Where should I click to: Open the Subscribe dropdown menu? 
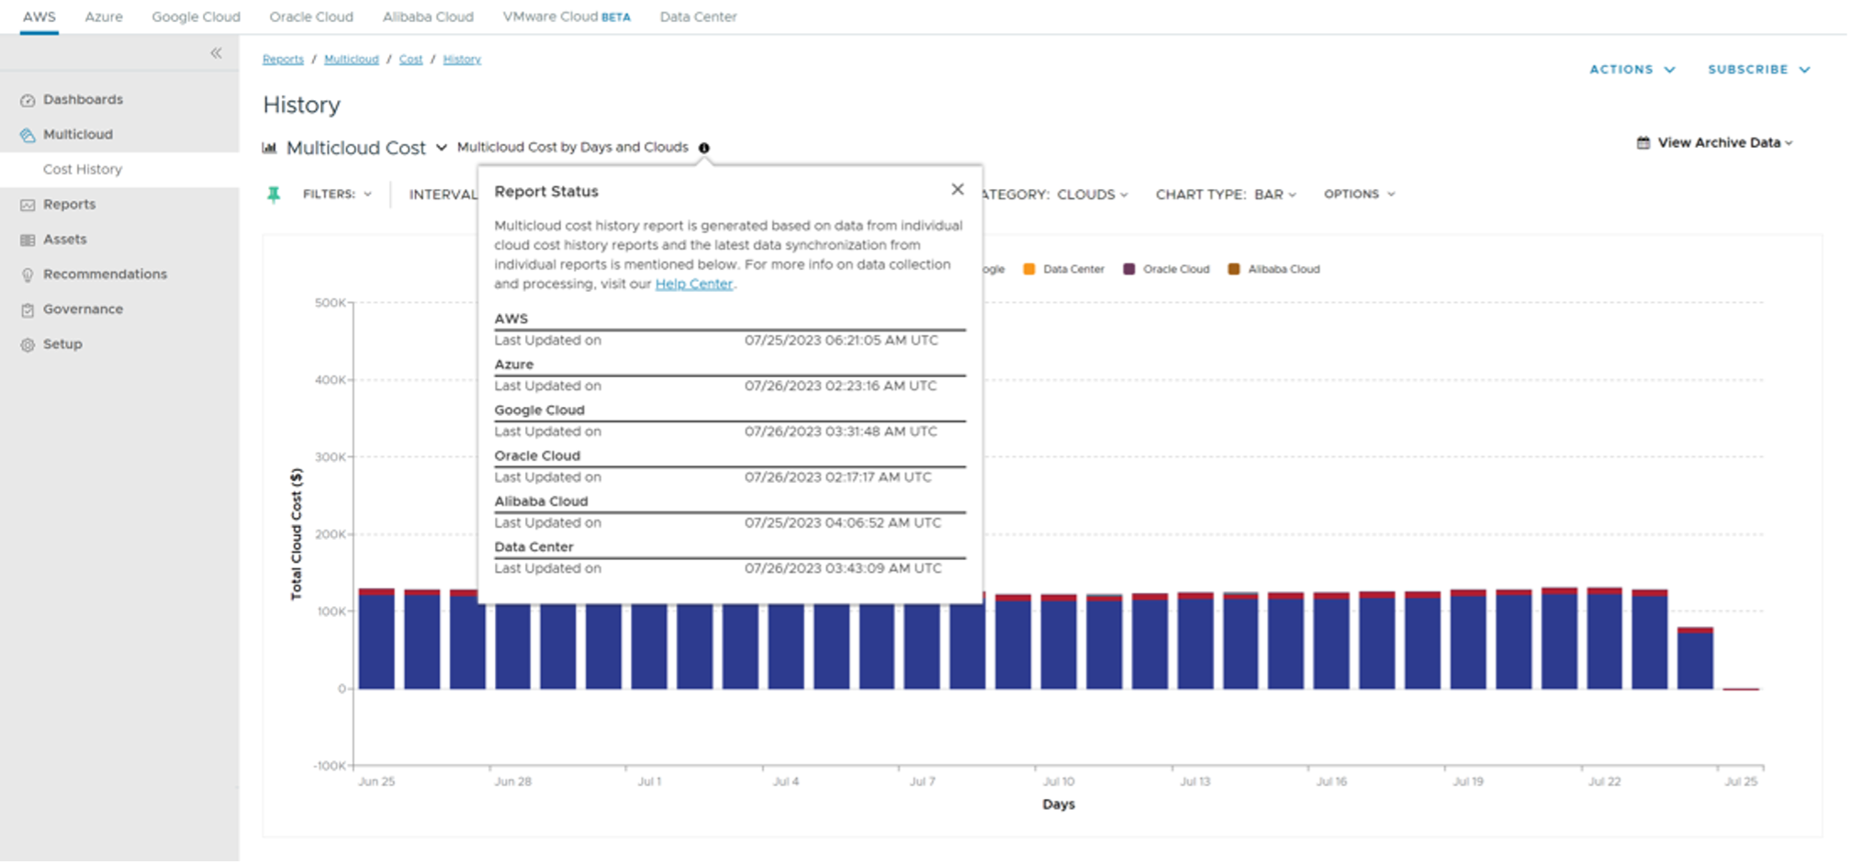click(x=1759, y=70)
